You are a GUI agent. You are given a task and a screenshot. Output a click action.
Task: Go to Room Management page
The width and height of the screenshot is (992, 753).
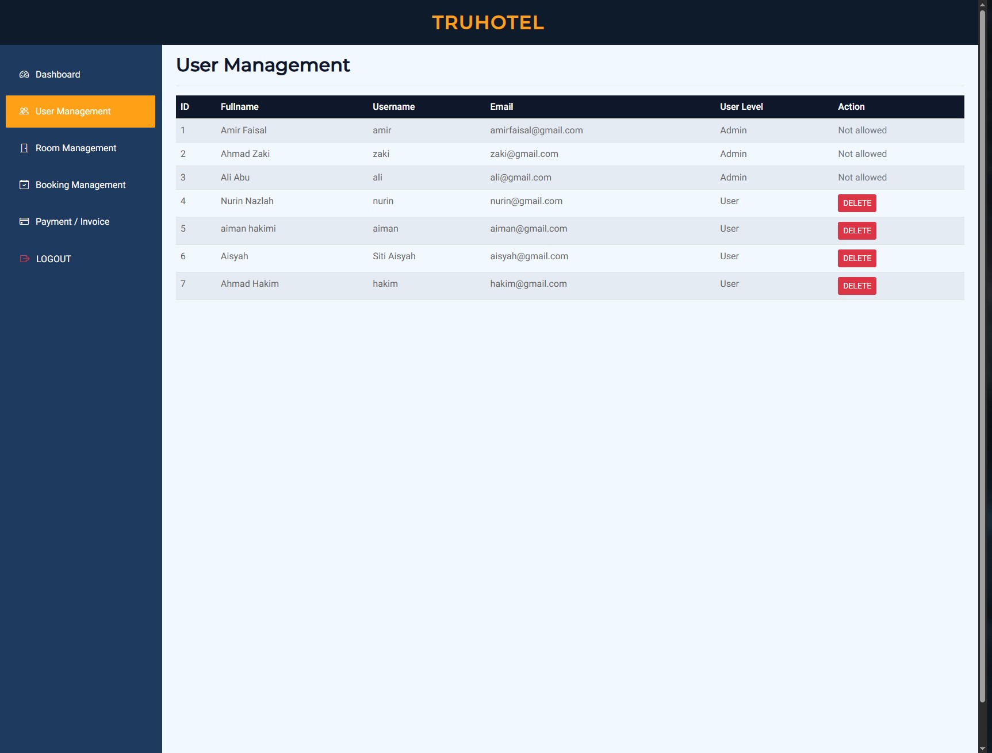coord(76,148)
